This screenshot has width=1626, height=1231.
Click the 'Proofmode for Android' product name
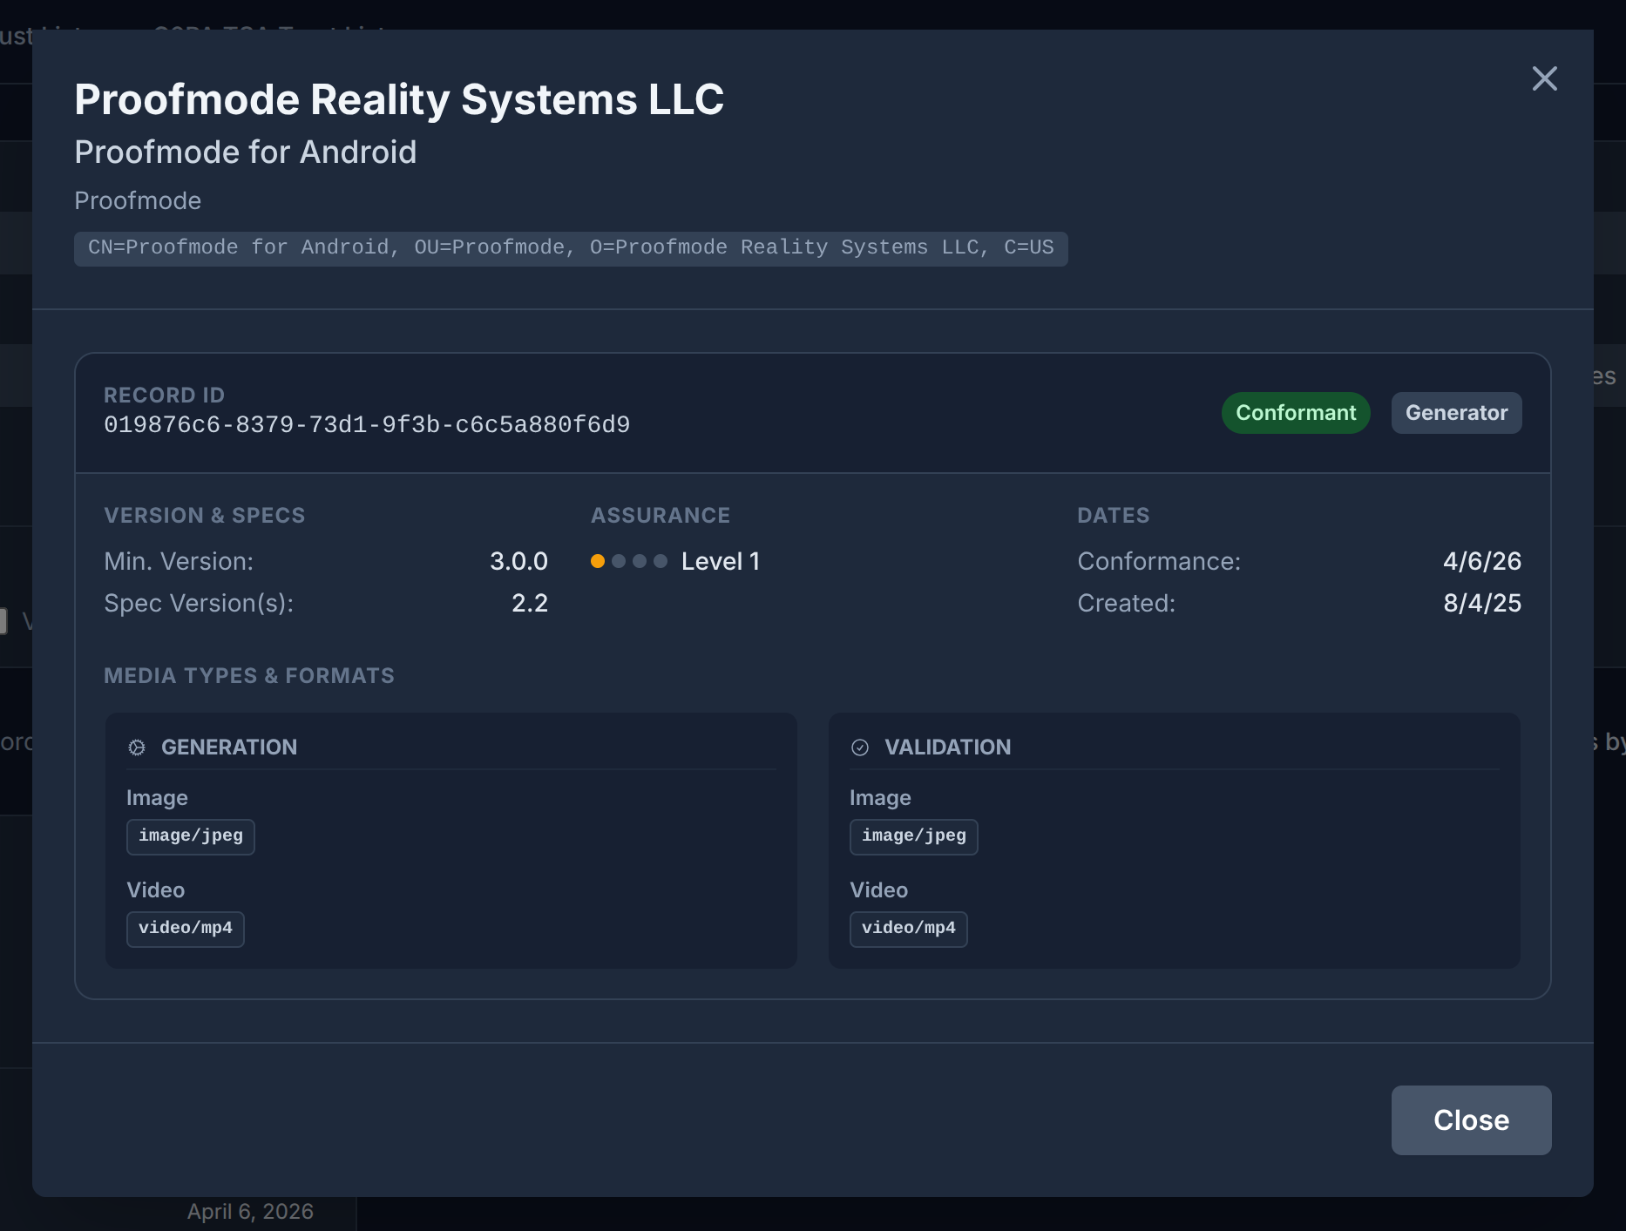(246, 152)
